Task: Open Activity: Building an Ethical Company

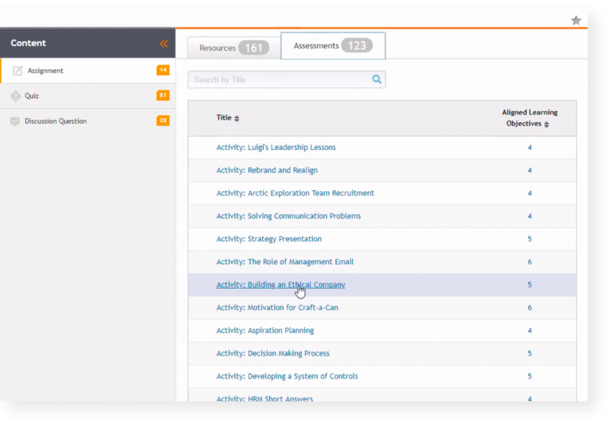Action: click(x=280, y=285)
